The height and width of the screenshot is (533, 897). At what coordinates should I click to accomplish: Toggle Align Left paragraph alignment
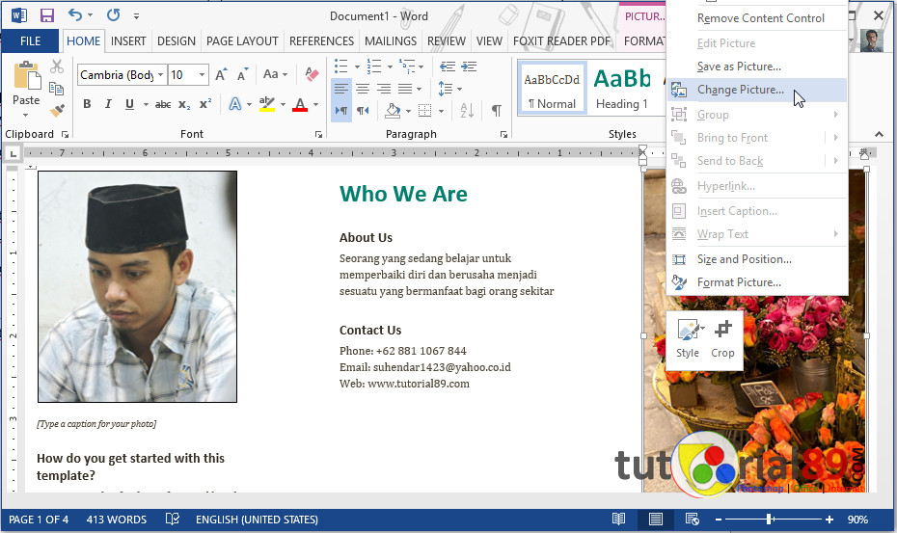[x=340, y=89]
